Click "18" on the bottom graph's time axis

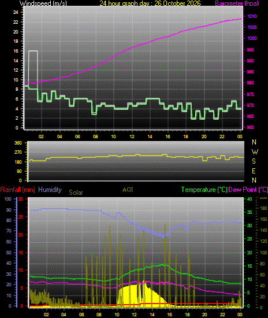click(187, 315)
